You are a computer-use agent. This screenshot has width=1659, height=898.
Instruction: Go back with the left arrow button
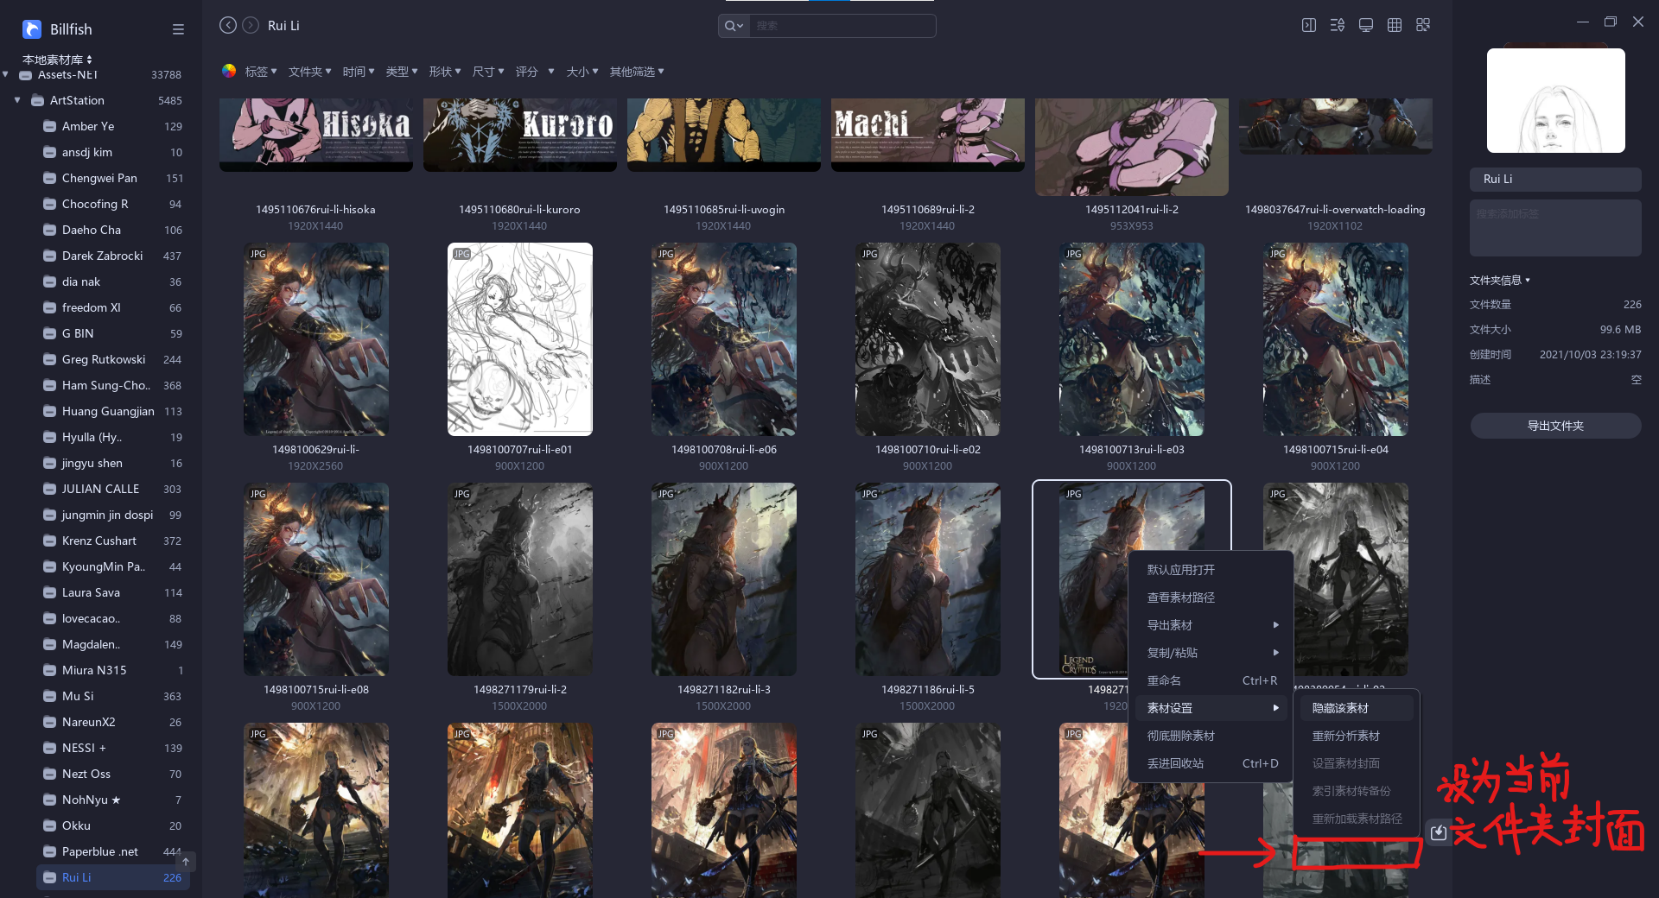[x=228, y=25]
